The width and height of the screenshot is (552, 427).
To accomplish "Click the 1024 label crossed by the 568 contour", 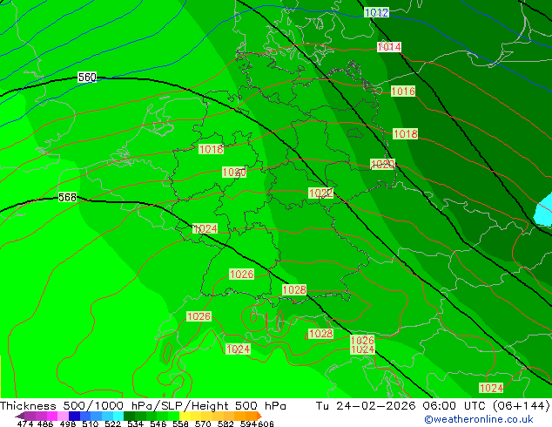I will tap(205, 228).
